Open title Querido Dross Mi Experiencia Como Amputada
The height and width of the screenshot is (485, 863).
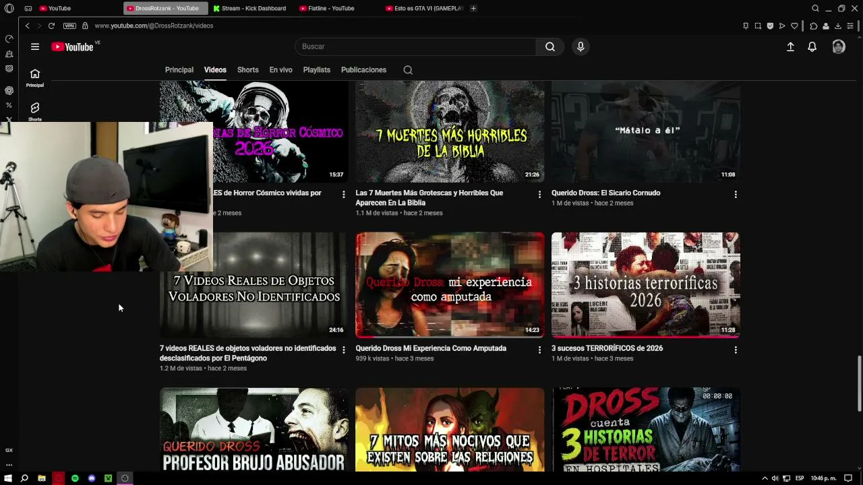pyautogui.click(x=431, y=348)
